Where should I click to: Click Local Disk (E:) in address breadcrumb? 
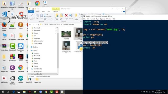(54, 25)
